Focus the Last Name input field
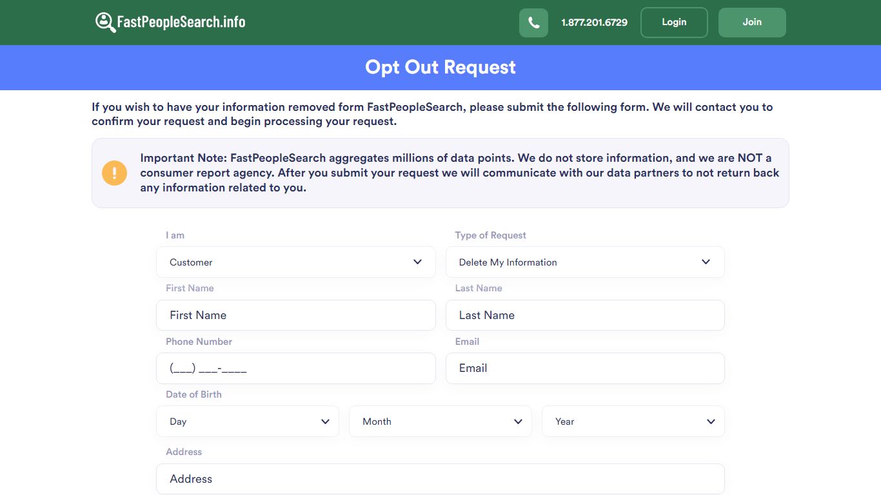Viewport: 881px width, 495px height. pos(585,315)
